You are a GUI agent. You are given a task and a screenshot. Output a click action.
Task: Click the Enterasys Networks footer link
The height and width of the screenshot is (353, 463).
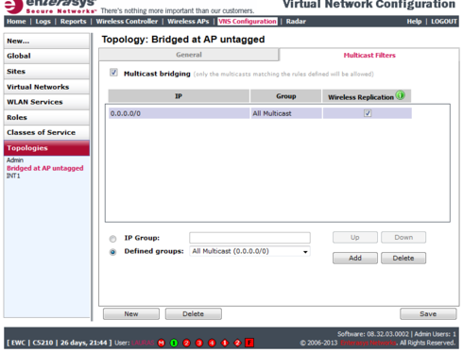pos(369,343)
